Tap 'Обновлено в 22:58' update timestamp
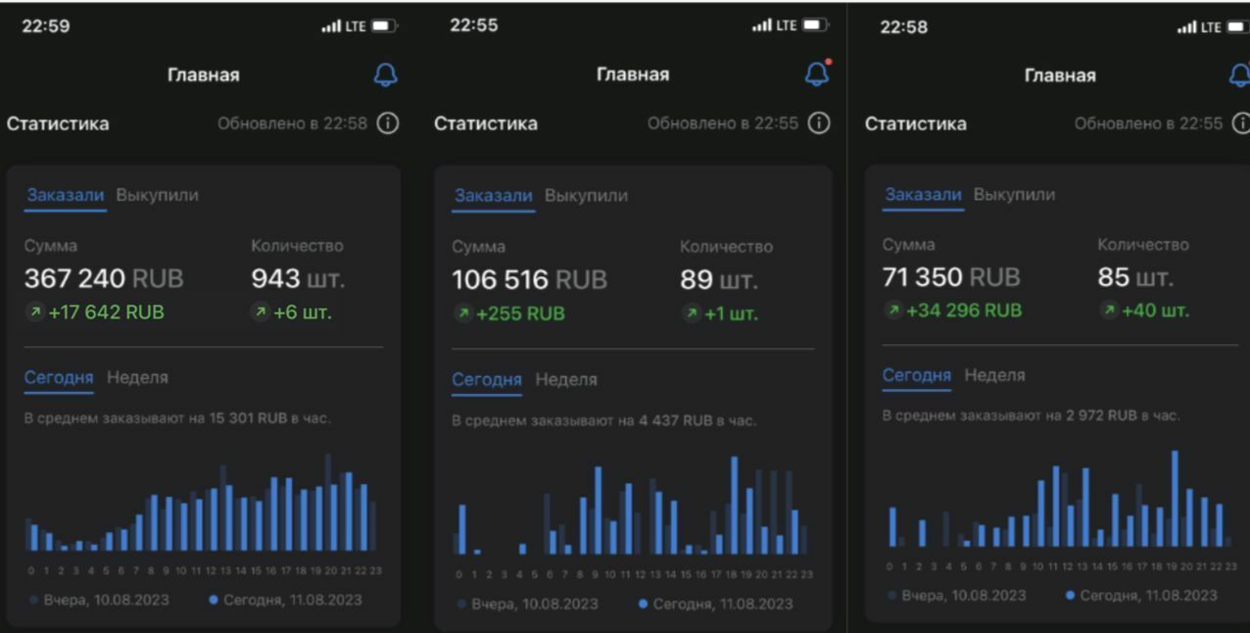The height and width of the screenshot is (633, 1250). (x=292, y=123)
